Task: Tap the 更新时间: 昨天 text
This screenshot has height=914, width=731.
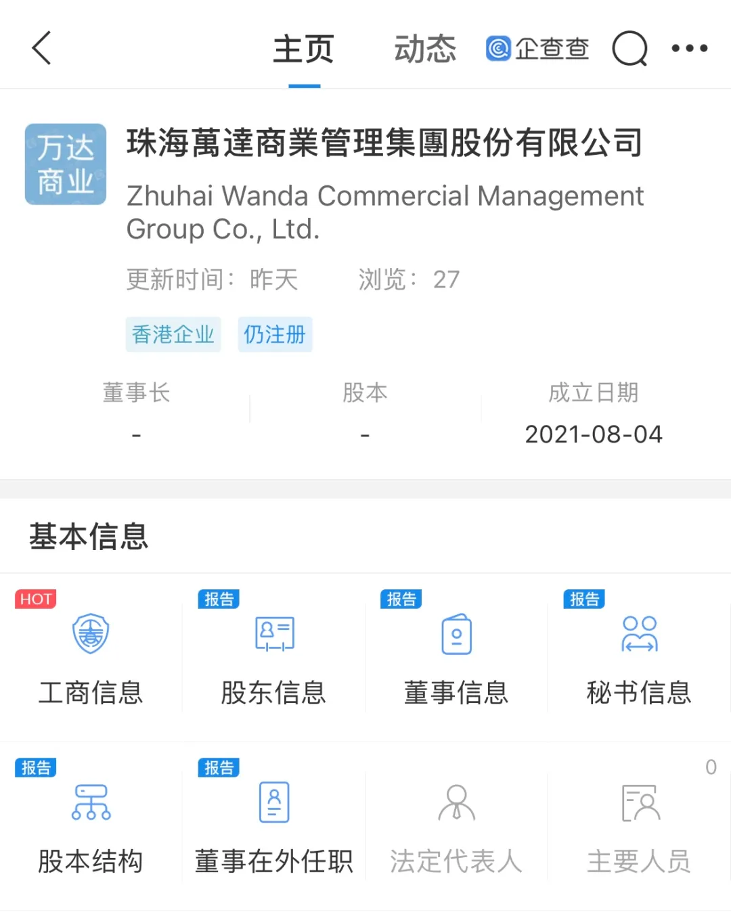Action: pos(213,279)
